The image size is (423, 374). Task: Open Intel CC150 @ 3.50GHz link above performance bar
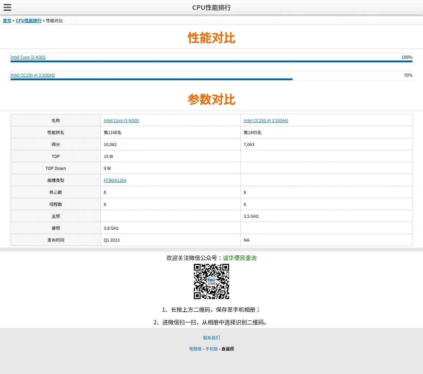point(33,75)
